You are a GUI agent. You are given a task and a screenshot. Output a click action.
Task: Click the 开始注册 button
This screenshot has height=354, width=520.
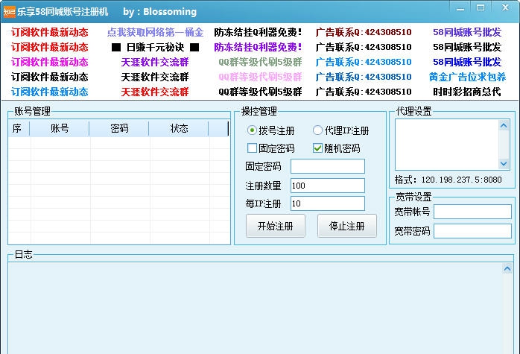coord(275,226)
